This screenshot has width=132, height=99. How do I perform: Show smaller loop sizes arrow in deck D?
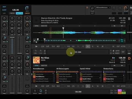pyautogui.click(x=65, y=86)
